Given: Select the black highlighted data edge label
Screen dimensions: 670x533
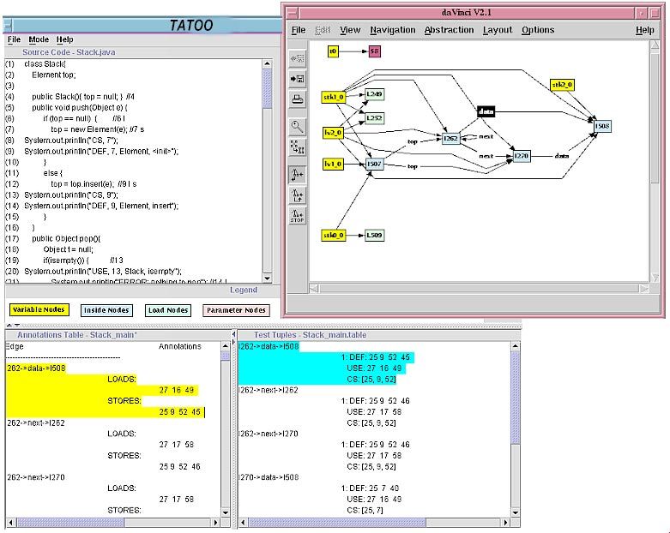Looking at the screenshot, I should [x=486, y=111].
